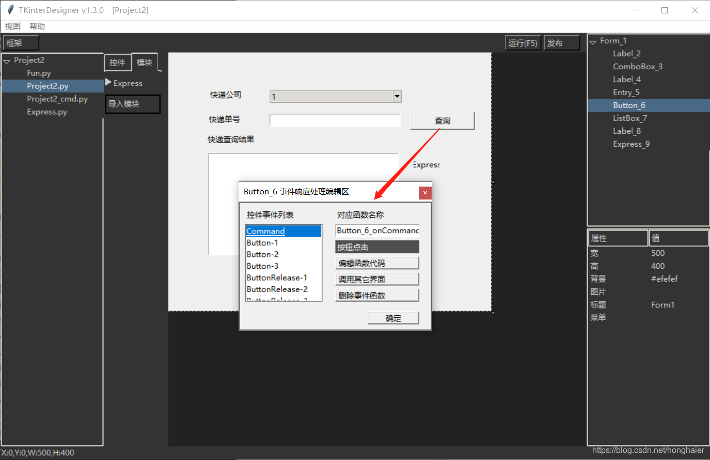
Task: Select the 图片 property row
Action: click(x=649, y=292)
